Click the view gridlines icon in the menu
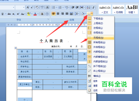This screenshot has height=101, width=139. click(x=90, y=86)
